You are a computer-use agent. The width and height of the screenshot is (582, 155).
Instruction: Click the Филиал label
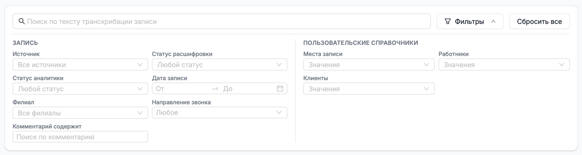pos(24,102)
